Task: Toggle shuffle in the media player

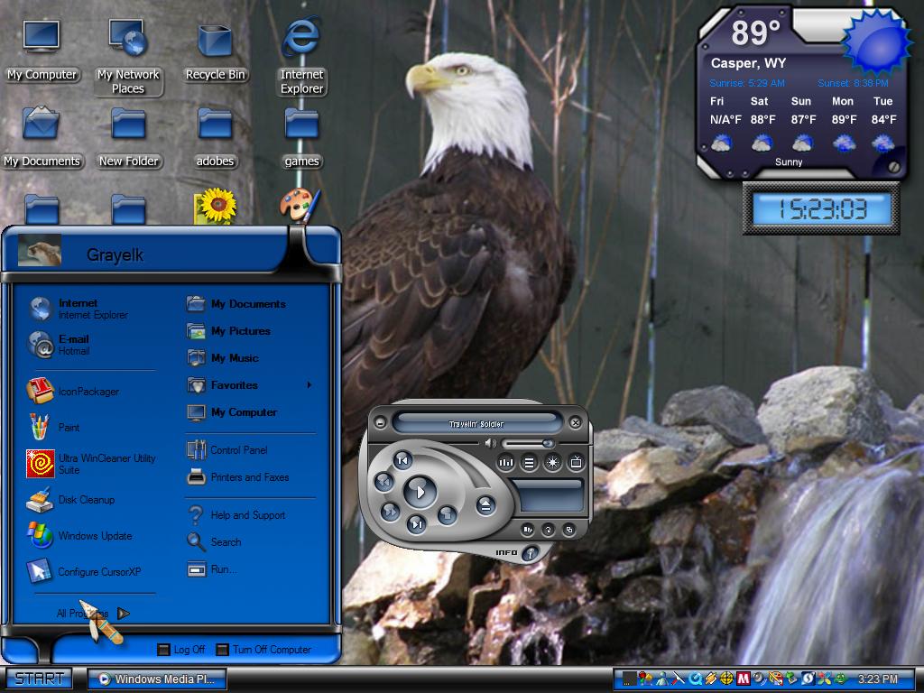Action: tap(527, 529)
